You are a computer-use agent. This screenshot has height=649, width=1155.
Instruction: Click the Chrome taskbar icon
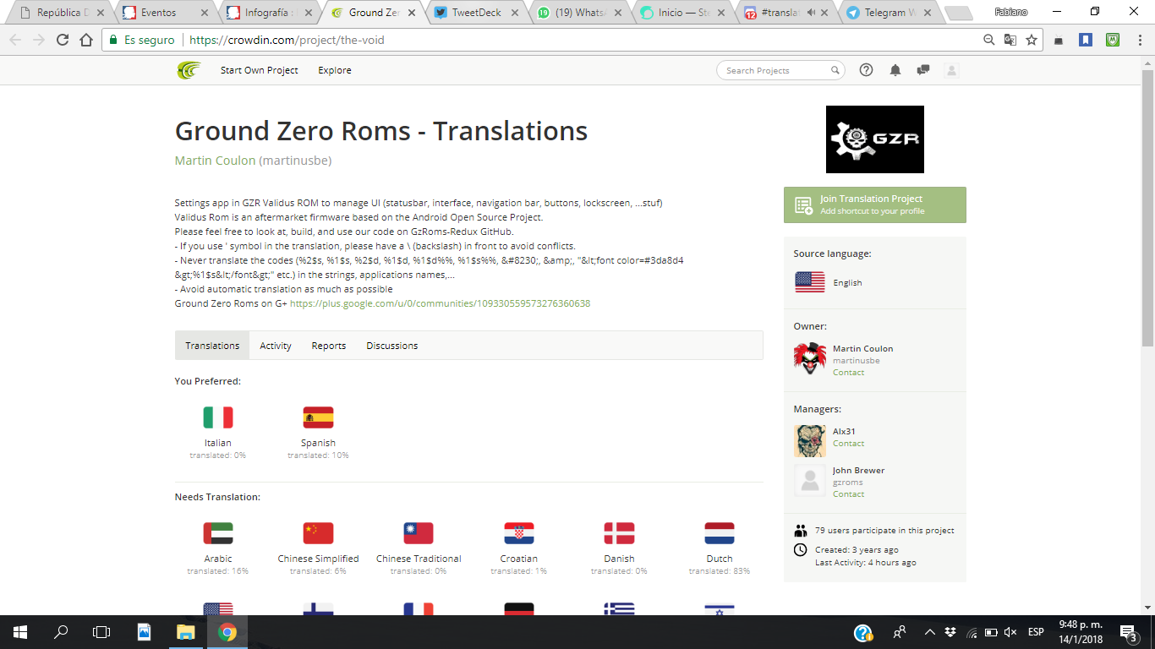(227, 632)
